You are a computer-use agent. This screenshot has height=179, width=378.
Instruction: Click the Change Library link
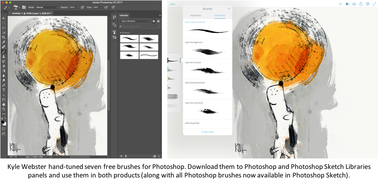[x=208, y=132]
